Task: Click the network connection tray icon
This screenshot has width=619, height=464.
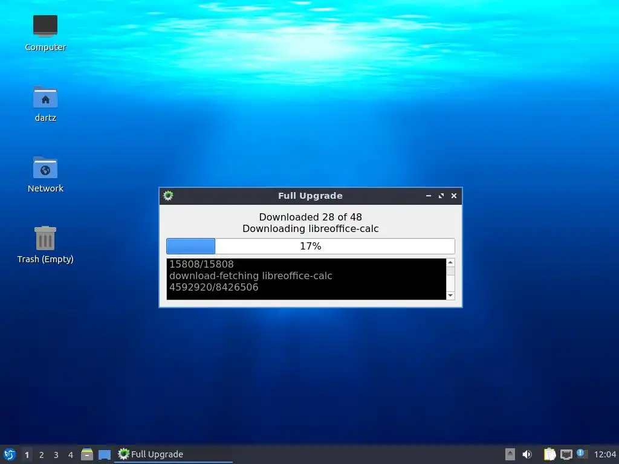Action: coord(566,454)
